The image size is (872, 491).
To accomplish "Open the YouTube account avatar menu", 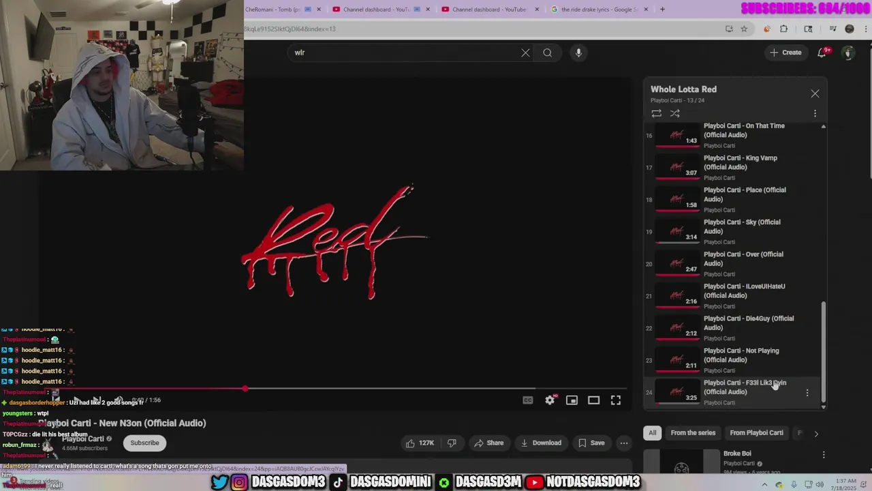I will (x=848, y=53).
